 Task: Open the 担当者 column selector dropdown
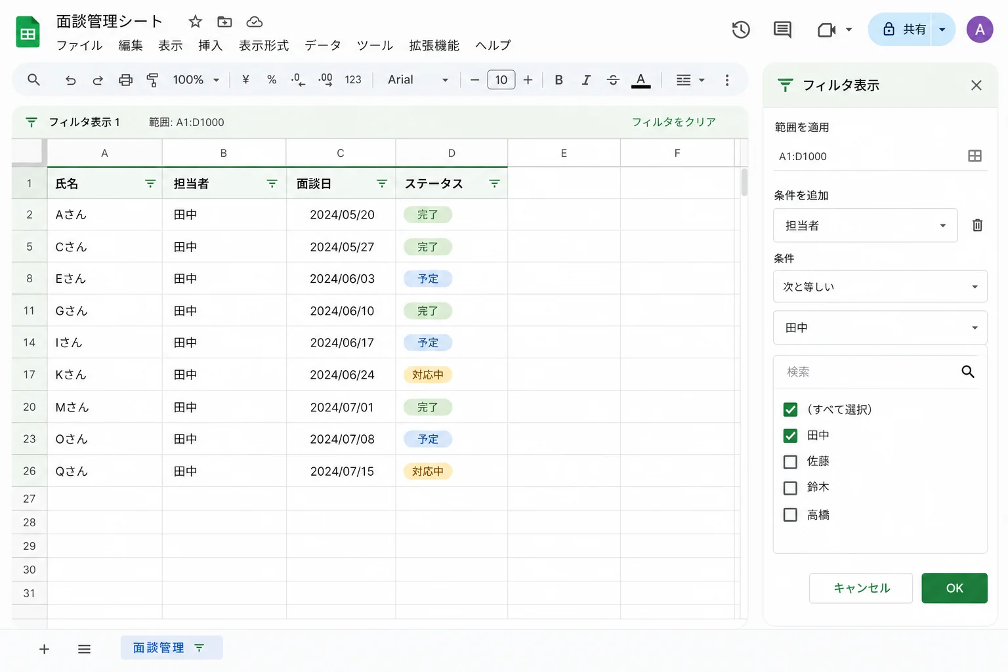[865, 225]
